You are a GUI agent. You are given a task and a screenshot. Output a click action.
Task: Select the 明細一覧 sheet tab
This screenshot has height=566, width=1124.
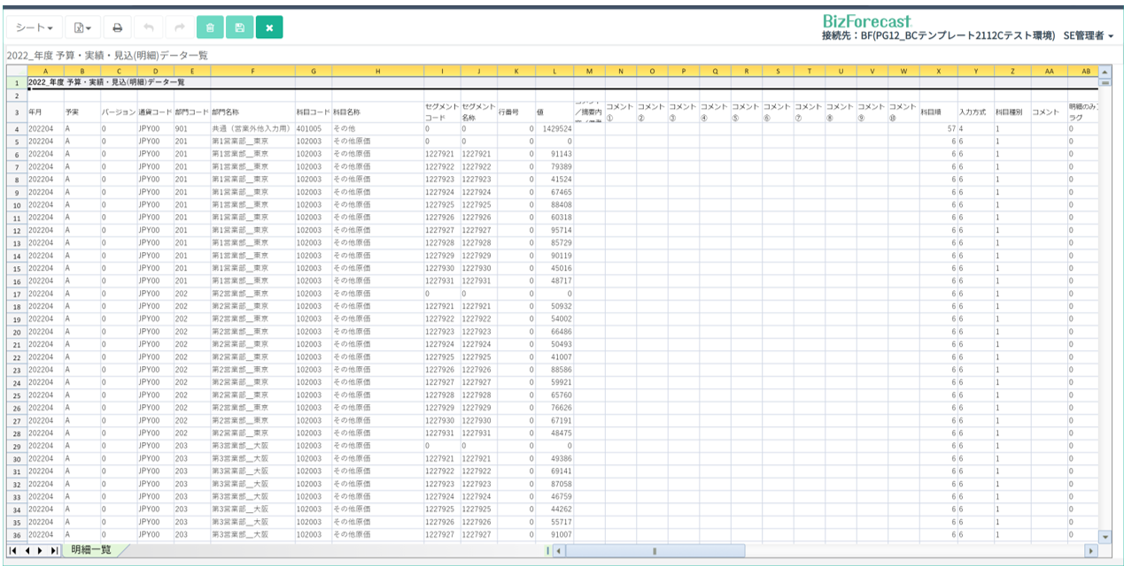[91, 550]
